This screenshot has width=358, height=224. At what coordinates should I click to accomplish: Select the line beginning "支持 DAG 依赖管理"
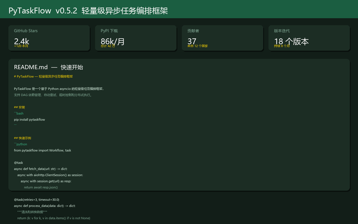pyautogui.click(x=53, y=95)
